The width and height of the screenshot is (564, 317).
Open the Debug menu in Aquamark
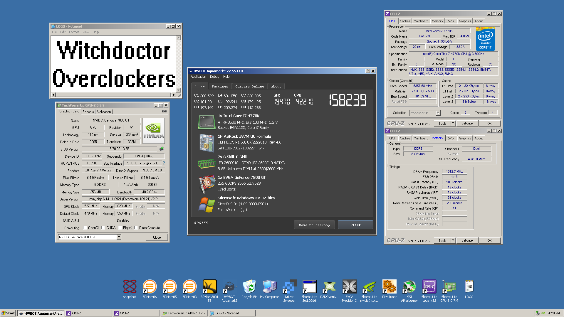coord(214,77)
